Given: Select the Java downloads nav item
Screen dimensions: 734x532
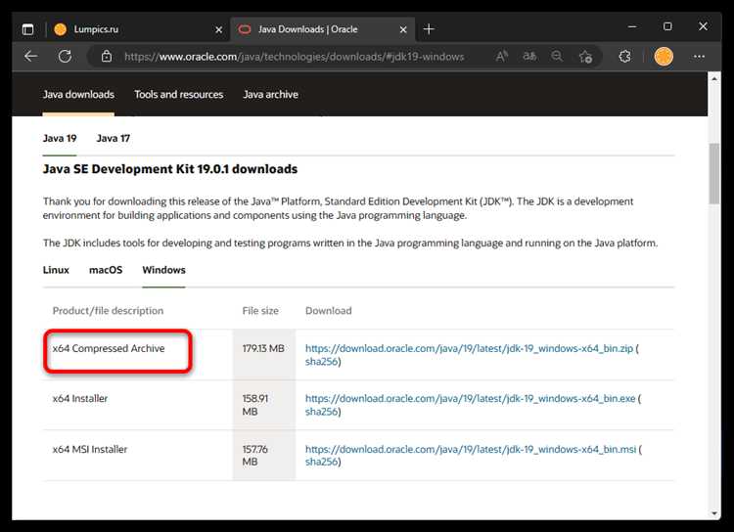Looking at the screenshot, I should (78, 95).
